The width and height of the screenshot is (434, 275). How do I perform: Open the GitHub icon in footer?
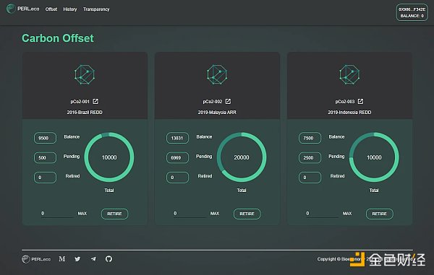[x=109, y=259]
